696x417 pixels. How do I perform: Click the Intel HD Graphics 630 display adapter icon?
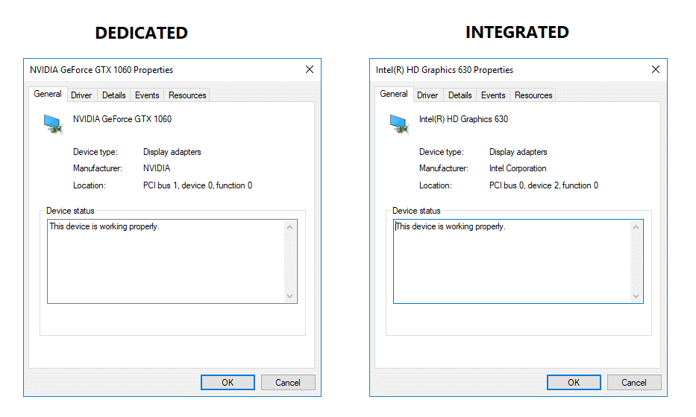tap(399, 124)
